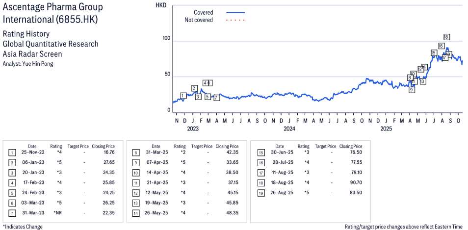Click the number 8 box in the rating table
The image size is (468, 230).
(x=135, y=153)
